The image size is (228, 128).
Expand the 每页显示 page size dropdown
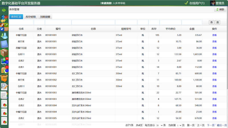coord(159,125)
